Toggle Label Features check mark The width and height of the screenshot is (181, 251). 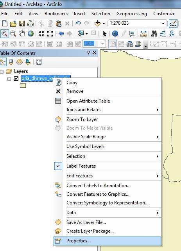click(58, 166)
